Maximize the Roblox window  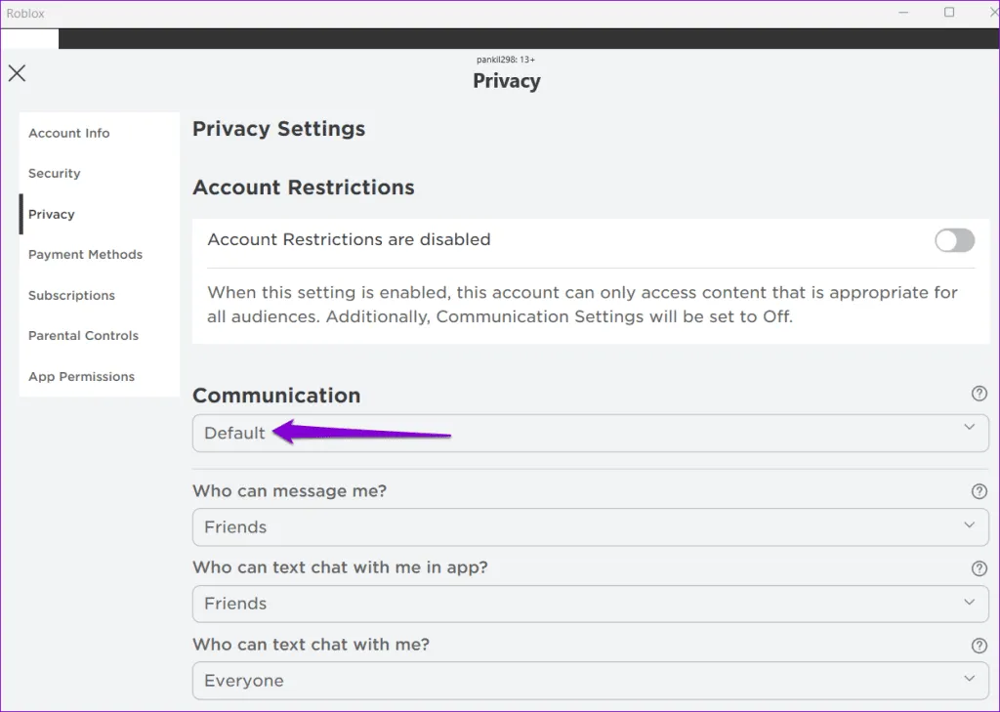pos(949,13)
